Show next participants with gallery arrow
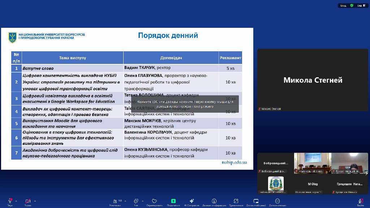Screen dimensions: 370x208 point(366,173)
